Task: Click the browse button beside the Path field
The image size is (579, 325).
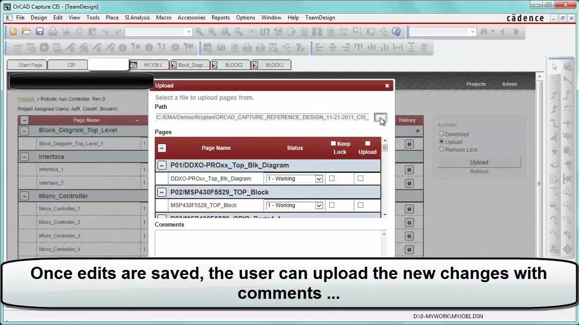Action: (380, 118)
